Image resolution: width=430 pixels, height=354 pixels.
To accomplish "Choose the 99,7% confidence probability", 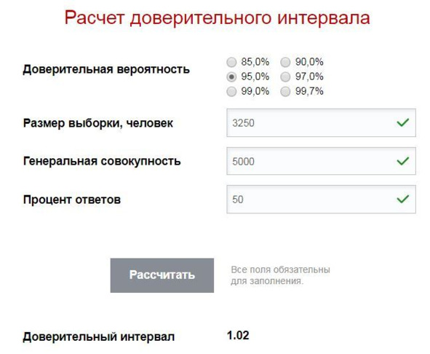I will pyautogui.click(x=285, y=92).
